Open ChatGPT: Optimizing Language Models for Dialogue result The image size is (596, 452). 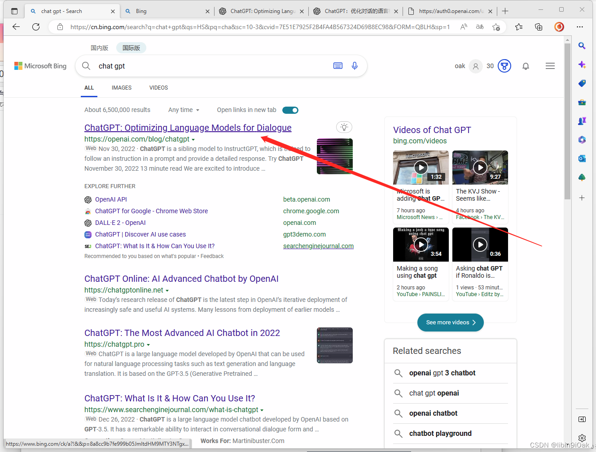click(188, 128)
